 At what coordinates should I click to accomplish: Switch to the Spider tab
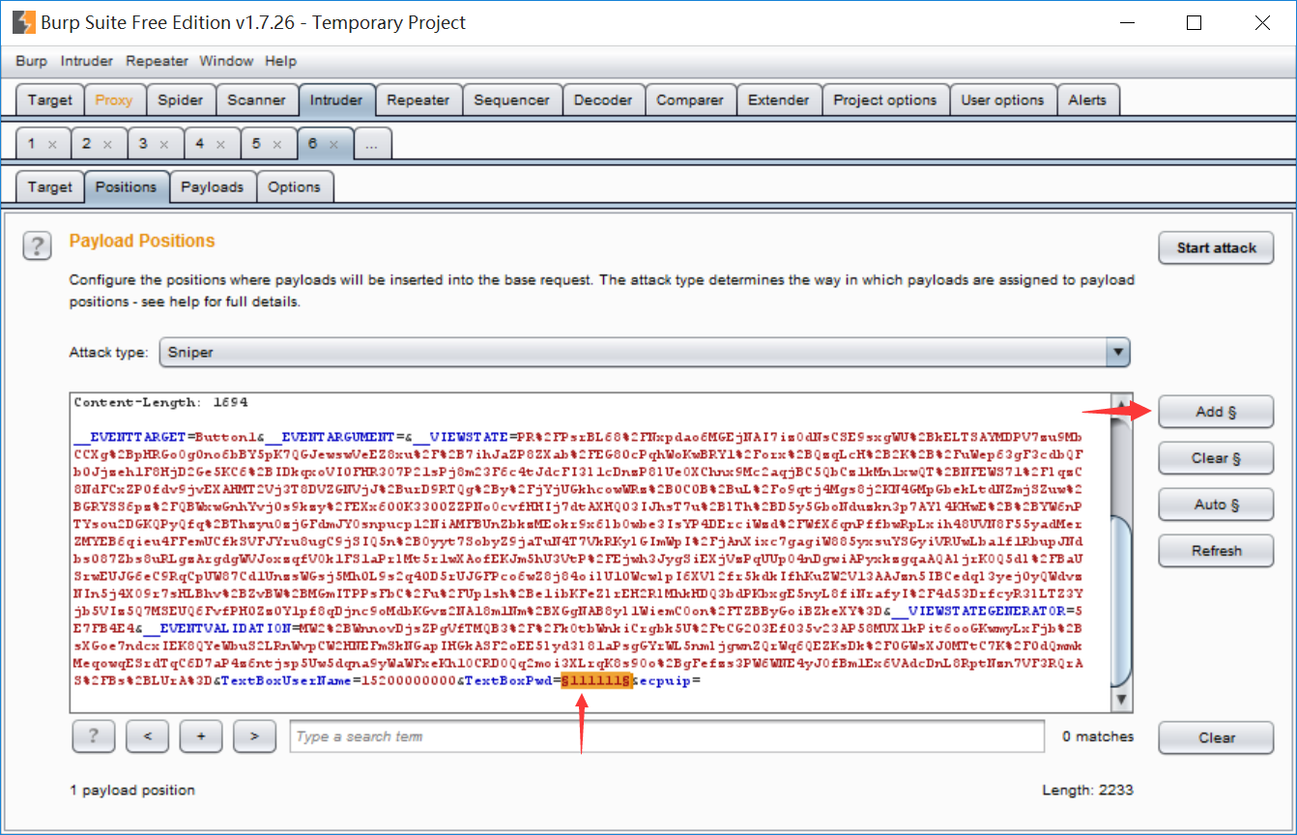click(x=181, y=101)
